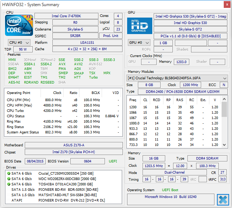This screenshot has height=208, width=232.
Task: Click the R0 stepping field
Action: 75,23
